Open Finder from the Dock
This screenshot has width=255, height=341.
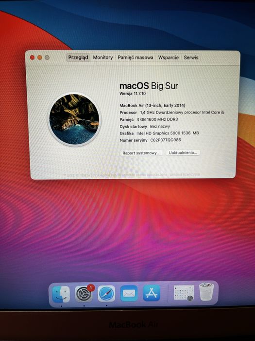point(61,294)
